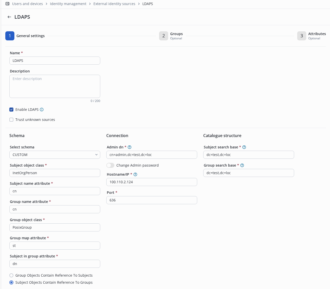This screenshot has height=289, width=330.
Task: Uncheck the Enable LDAPS checkbox
Action: tap(11, 110)
